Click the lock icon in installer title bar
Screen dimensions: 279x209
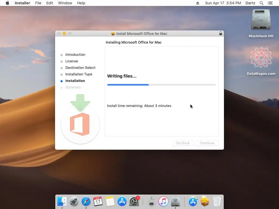point(220,33)
